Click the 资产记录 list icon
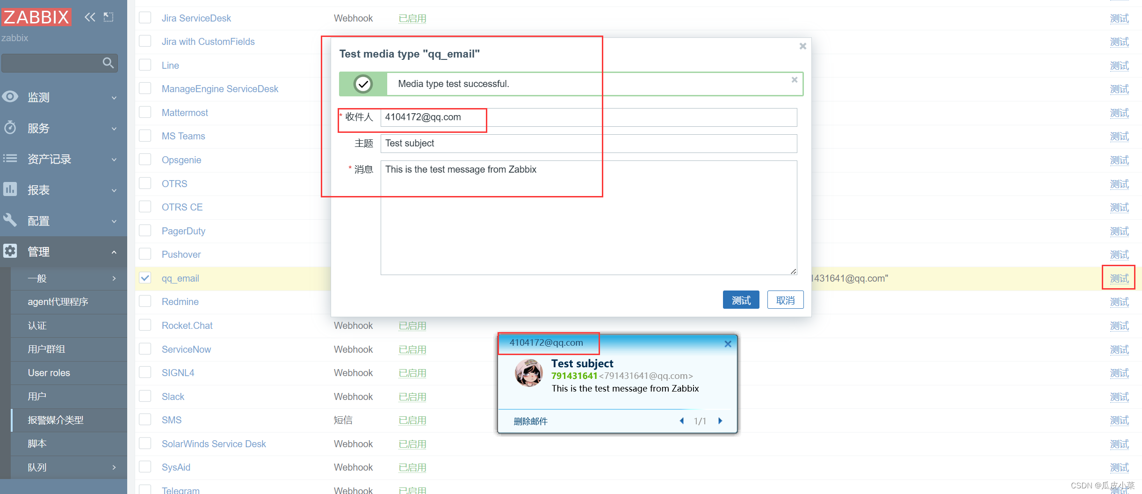Image resolution: width=1142 pixels, height=494 pixels. pyautogui.click(x=10, y=159)
